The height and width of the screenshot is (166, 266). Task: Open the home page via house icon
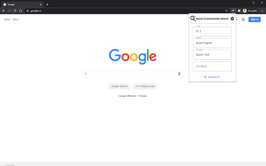(20, 11)
